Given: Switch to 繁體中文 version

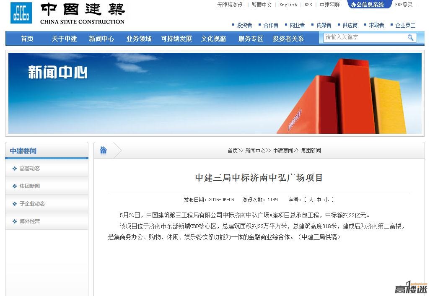Looking at the screenshot, I should pos(262,5).
